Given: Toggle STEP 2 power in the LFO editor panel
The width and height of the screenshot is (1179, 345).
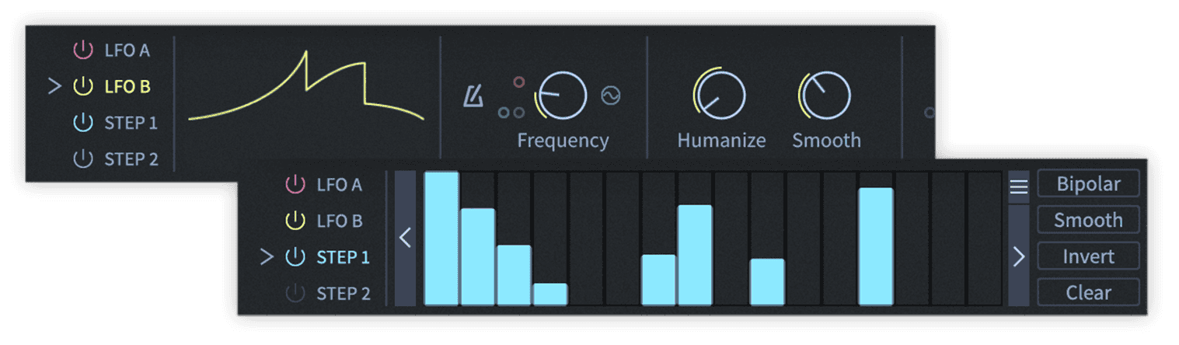Looking at the screenshot, I should [82, 159].
